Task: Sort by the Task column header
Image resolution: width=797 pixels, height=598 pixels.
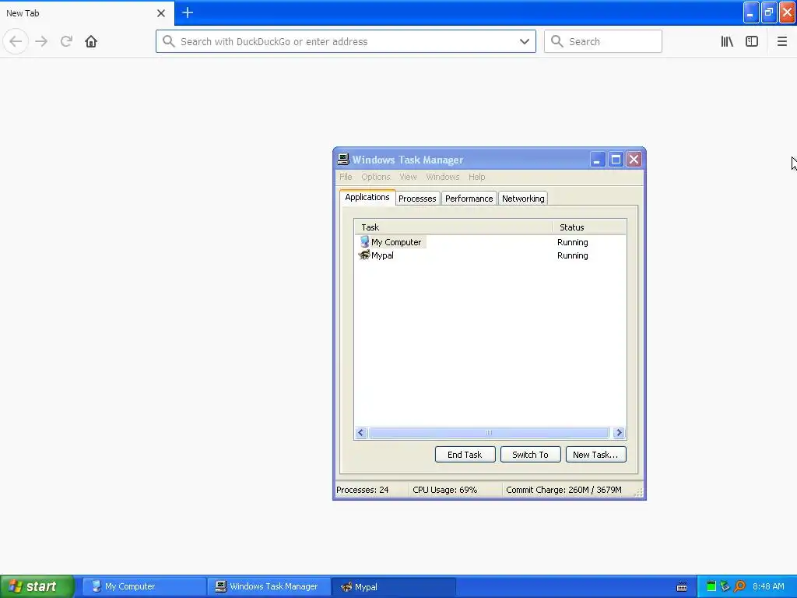Action: pyautogui.click(x=454, y=227)
